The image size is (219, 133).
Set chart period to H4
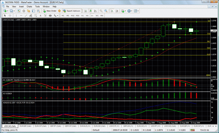(87, 16)
